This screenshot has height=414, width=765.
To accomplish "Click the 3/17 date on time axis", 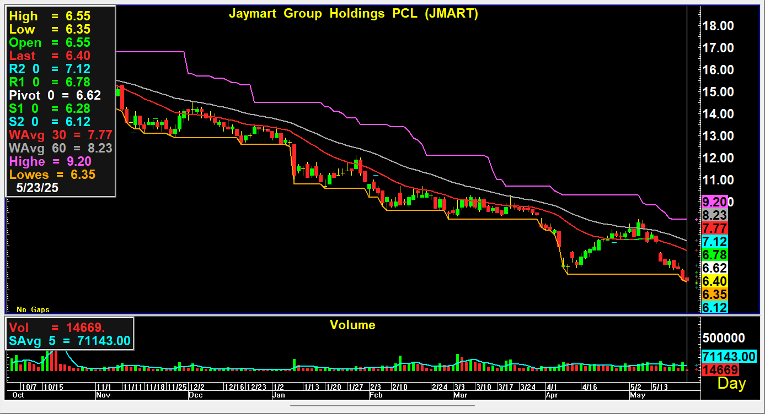I will coord(507,387).
